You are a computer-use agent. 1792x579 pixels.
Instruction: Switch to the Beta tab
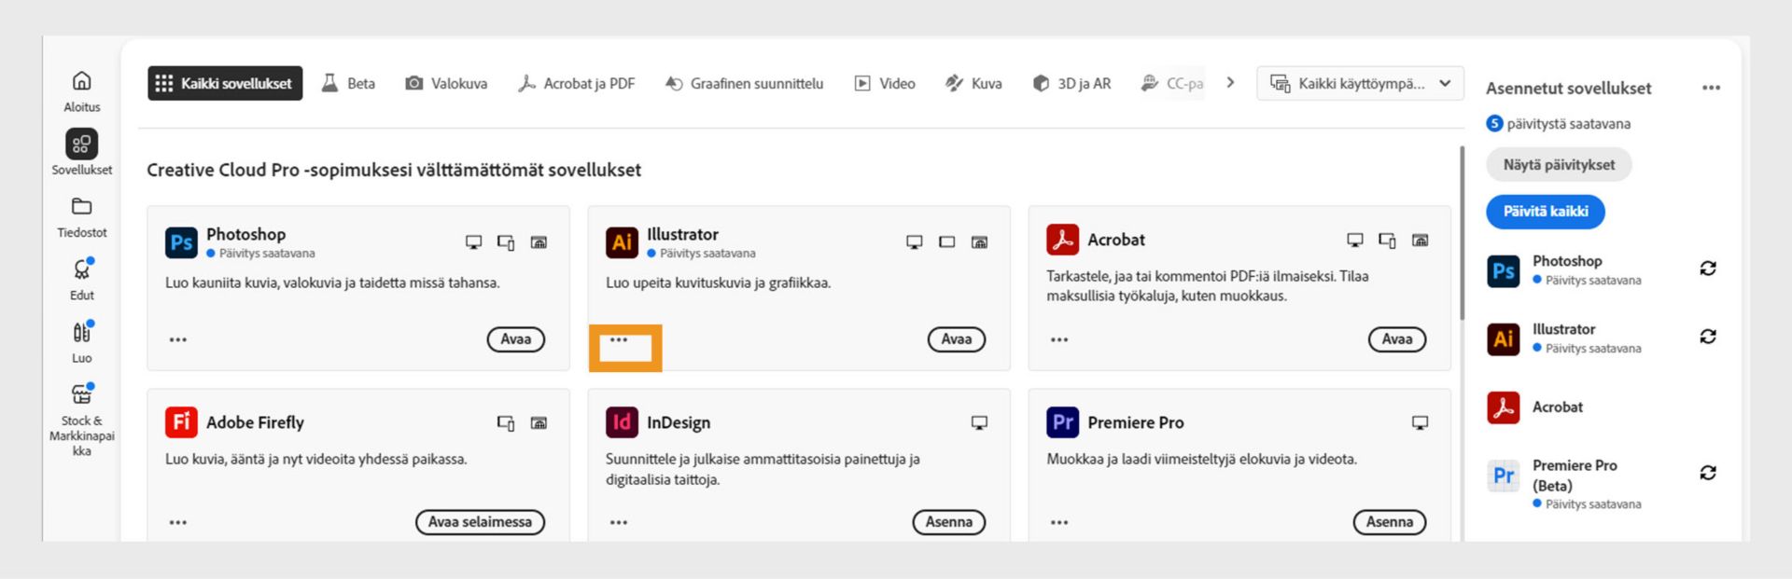point(348,83)
